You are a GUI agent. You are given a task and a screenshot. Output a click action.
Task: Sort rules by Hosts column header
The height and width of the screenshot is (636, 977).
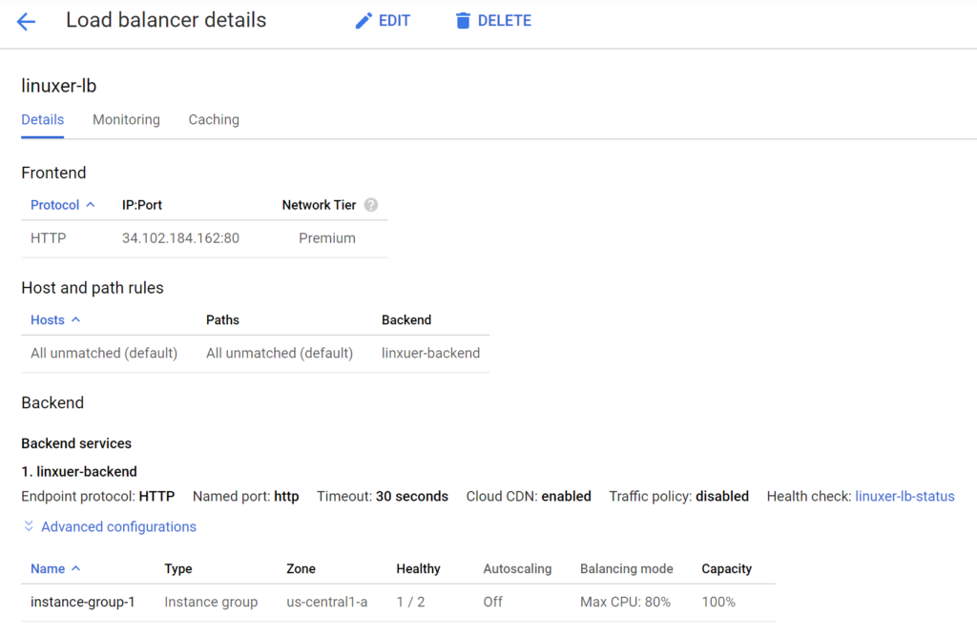pyautogui.click(x=48, y=320)
